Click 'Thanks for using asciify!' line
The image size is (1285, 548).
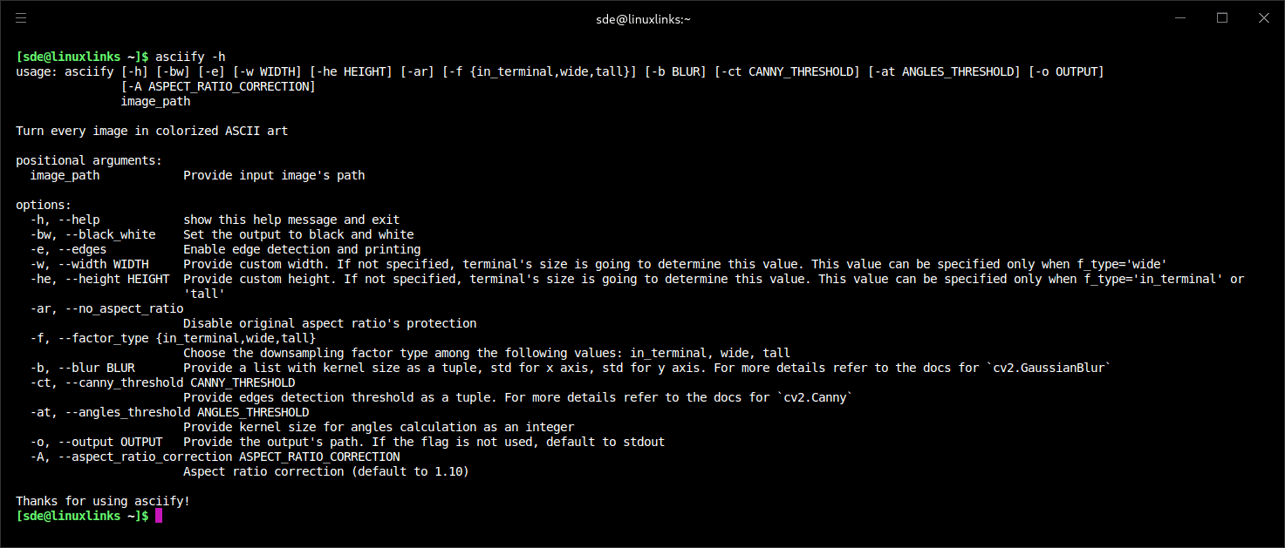(103, 501)
